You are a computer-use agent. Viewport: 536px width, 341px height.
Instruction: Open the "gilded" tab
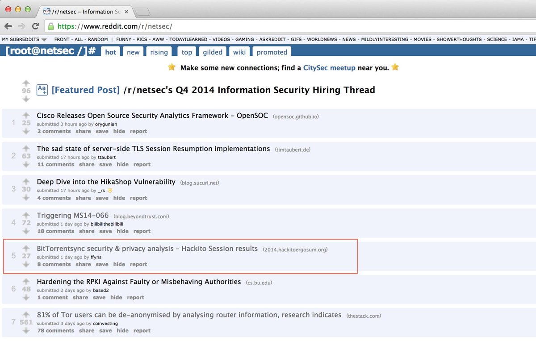click(212, 52)
